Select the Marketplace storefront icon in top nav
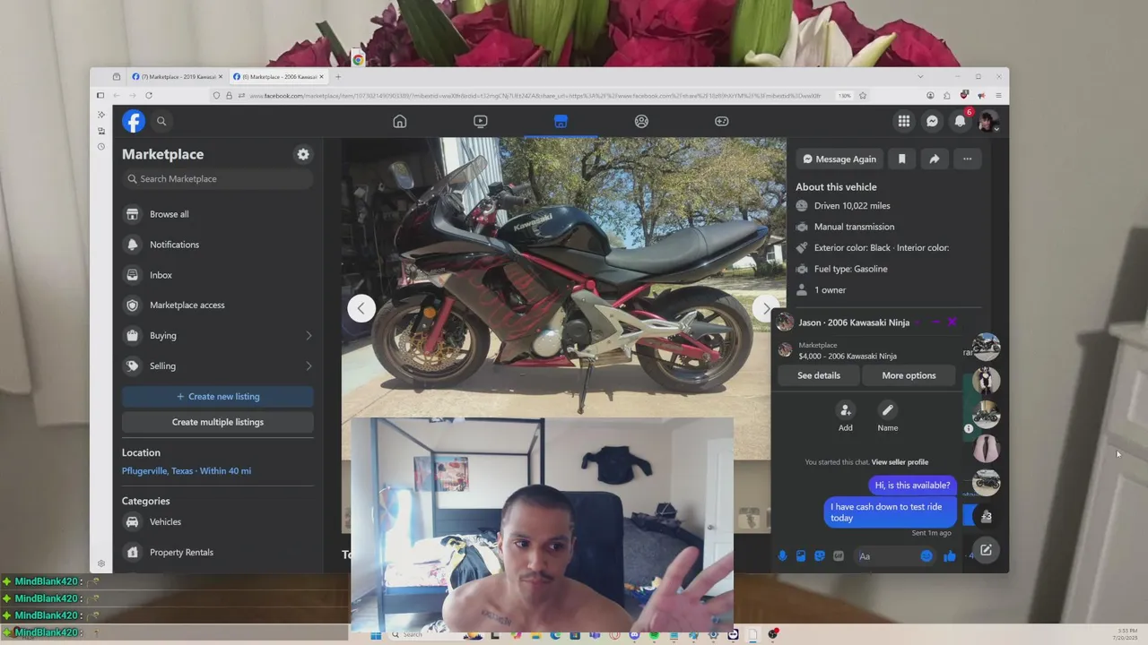This screenshot has width=1148, height=645. [x=561, y=121]
